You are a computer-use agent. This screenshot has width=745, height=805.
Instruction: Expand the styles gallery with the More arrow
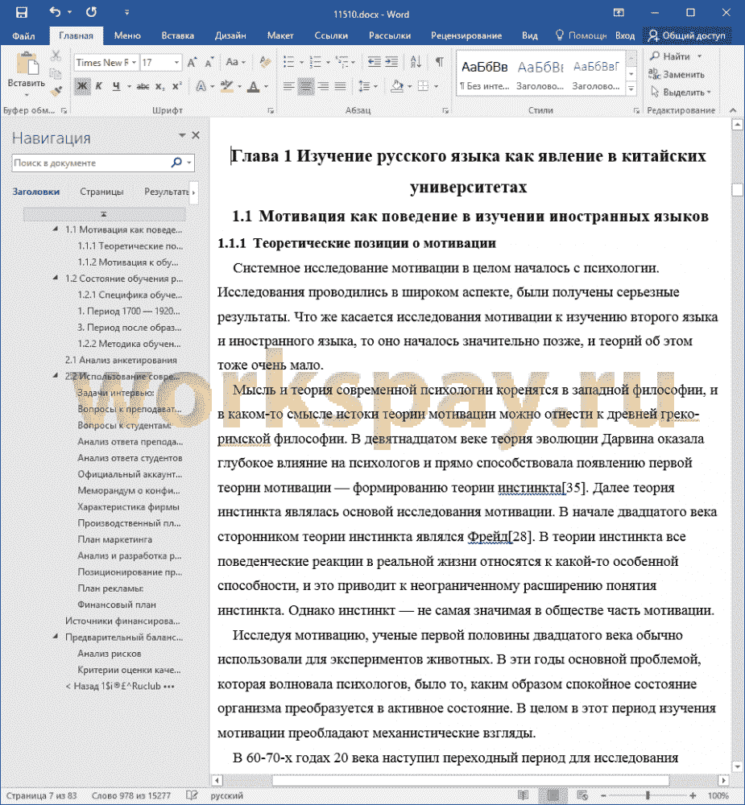631,89
